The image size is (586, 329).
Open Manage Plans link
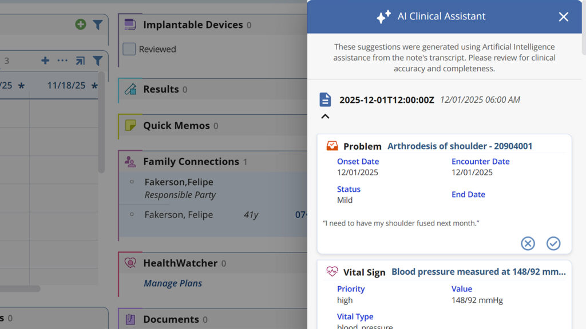pyautogui.click(x=173, y=283)
